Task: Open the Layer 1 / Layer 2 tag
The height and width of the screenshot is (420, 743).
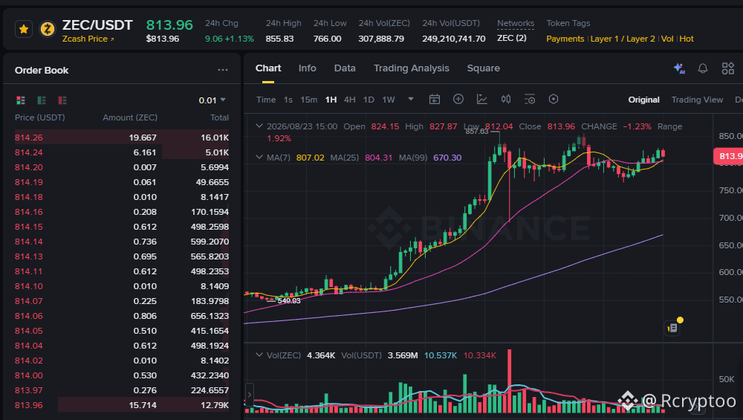Action: point(623,39)
